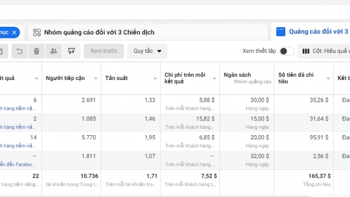The width and height of the screenshot is (350, 197).
Task: Select cost per result 5,88 $
Action: (207, 100)
